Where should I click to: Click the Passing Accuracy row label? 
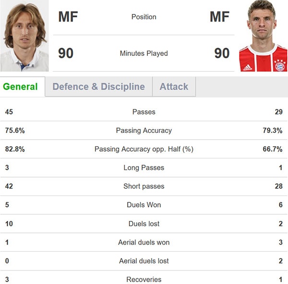tap(144, 130)
